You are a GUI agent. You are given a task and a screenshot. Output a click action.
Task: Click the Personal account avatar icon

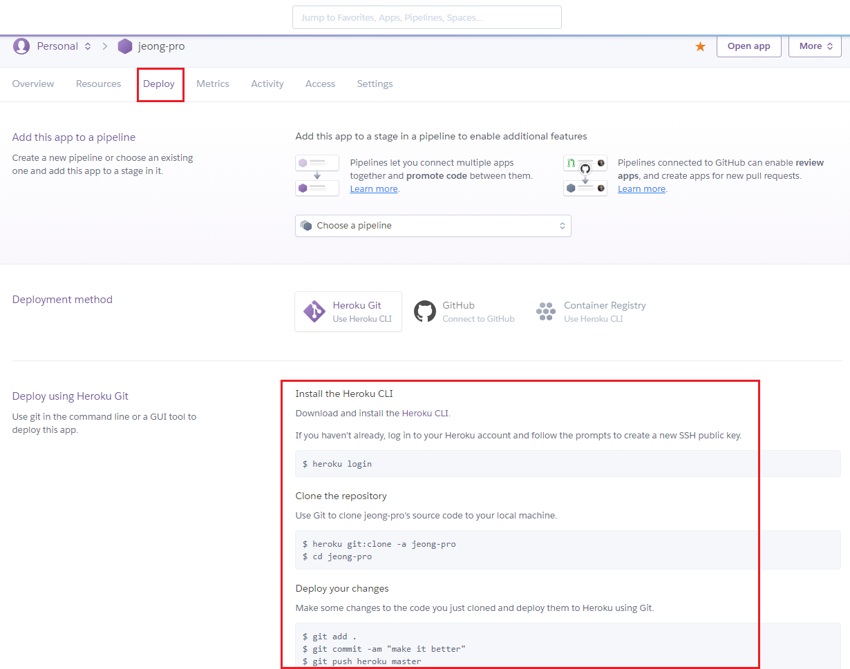[21, 46]
